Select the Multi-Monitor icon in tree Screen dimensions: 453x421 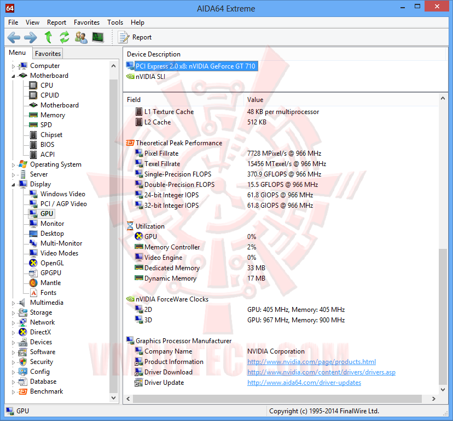coord(33,243)
